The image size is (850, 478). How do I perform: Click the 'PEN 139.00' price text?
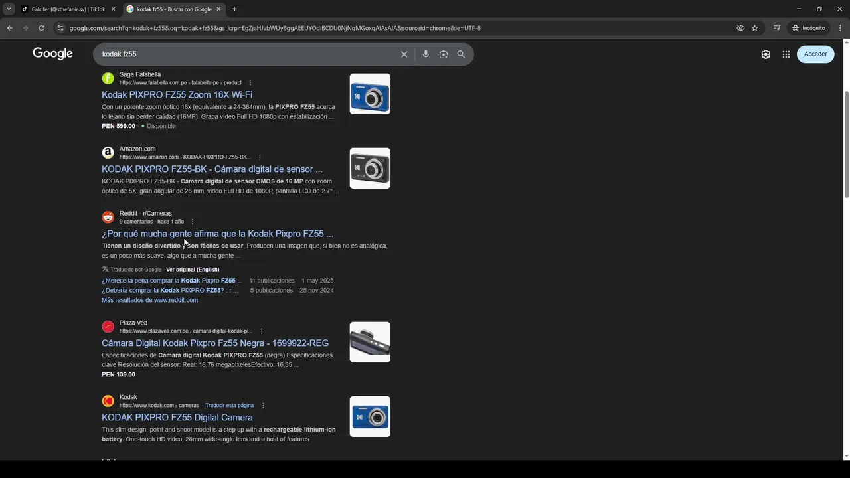pos(118,374)
